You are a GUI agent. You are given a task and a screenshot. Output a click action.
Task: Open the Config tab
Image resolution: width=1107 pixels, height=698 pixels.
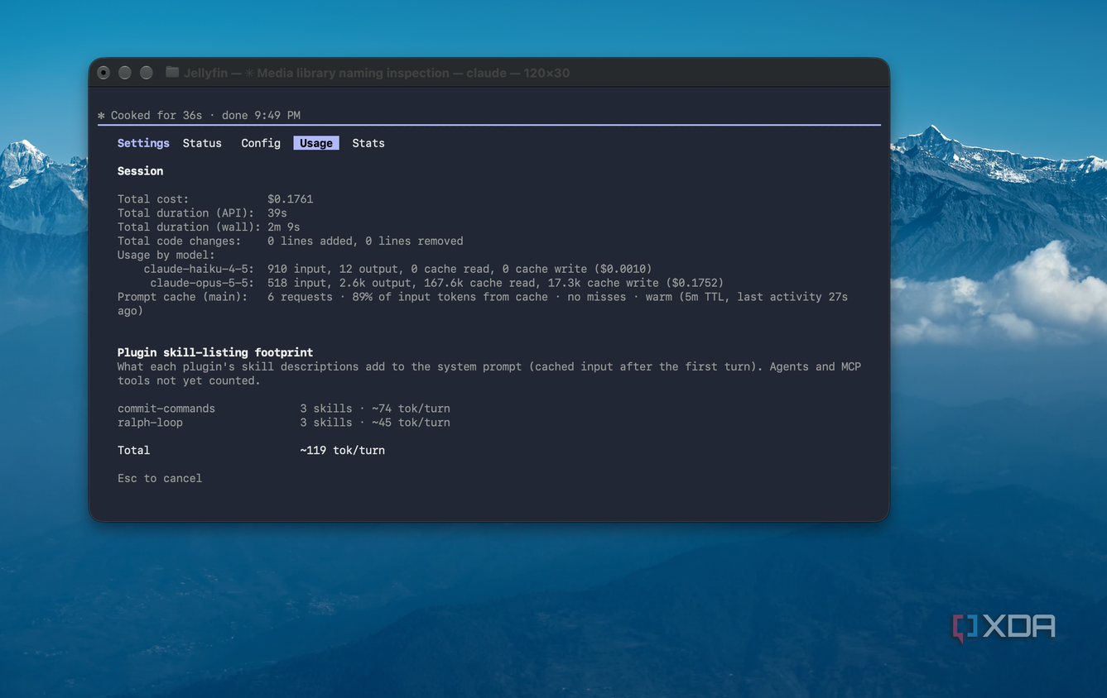[x=261, y=143]
